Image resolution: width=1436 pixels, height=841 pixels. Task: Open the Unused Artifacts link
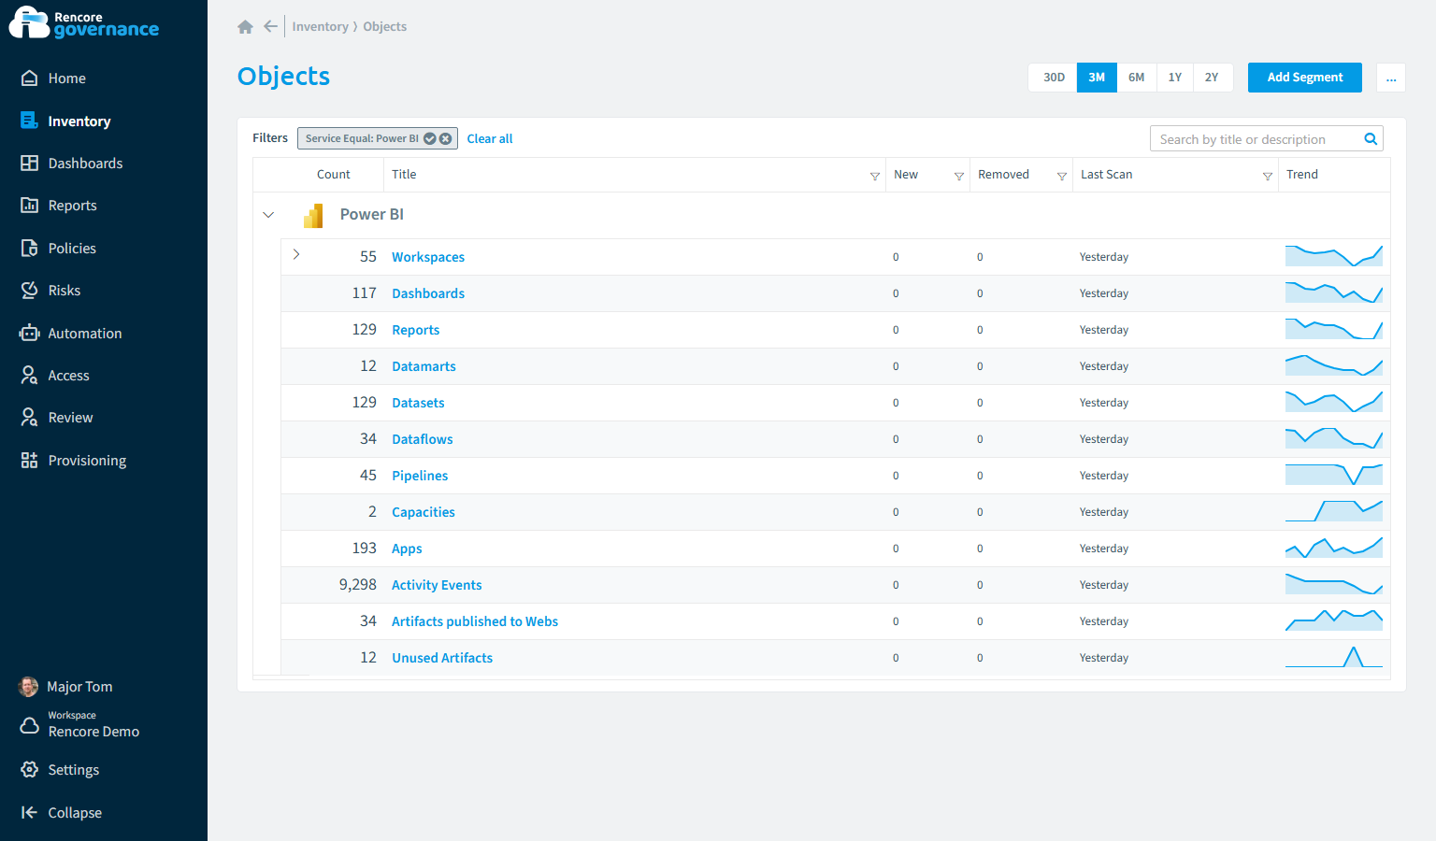click(442, 658)
